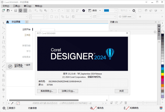The width and height of the screenshot is (165, 112).
Task: Pick the red swatch in color palette
Action: coord(162,77)
